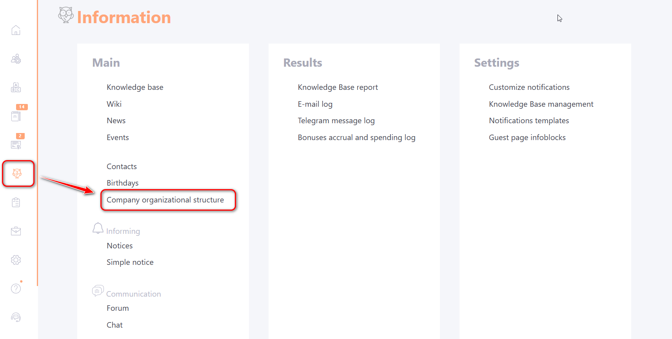Open the settings gear in the sidebar
Screen dimensions: 672x339
point(16,260)
